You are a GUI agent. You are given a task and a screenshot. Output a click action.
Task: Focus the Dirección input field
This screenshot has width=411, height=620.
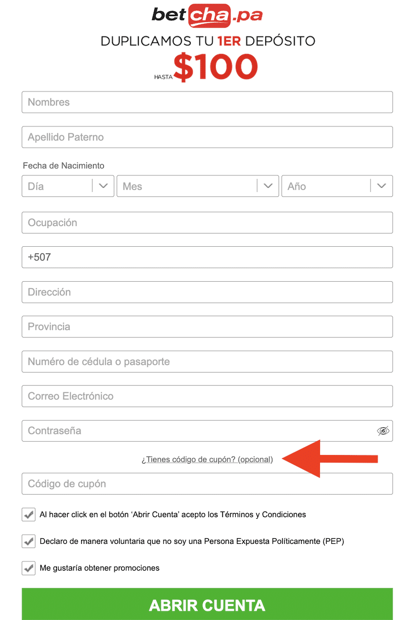pos(207,292)
